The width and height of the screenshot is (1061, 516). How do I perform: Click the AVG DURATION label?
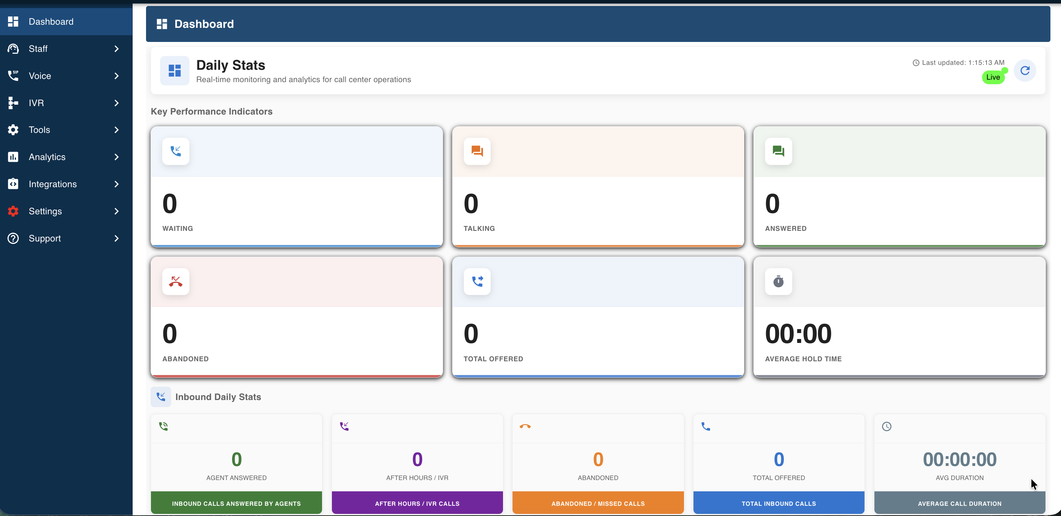[960, 478]
